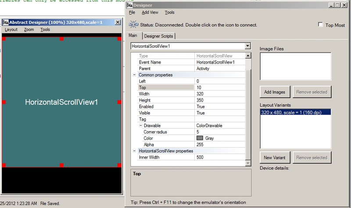351x208 pixels.
Task: Click the Add Images button
Action: pyautogui.click(x=275, y=92)
